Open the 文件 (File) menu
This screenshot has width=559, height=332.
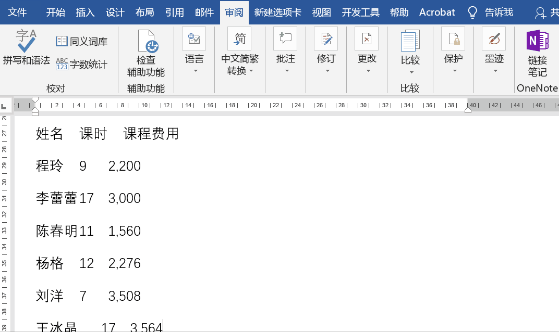coord(18,12)
